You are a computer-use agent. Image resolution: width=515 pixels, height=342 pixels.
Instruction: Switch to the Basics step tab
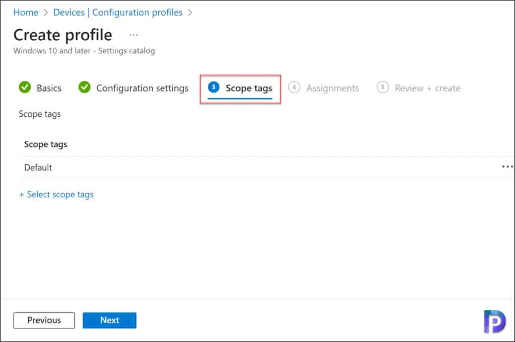(x=40, y=88)
